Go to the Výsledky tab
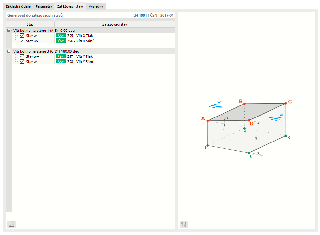This screenshot has height=235, width=320. (x=96, y=6)
